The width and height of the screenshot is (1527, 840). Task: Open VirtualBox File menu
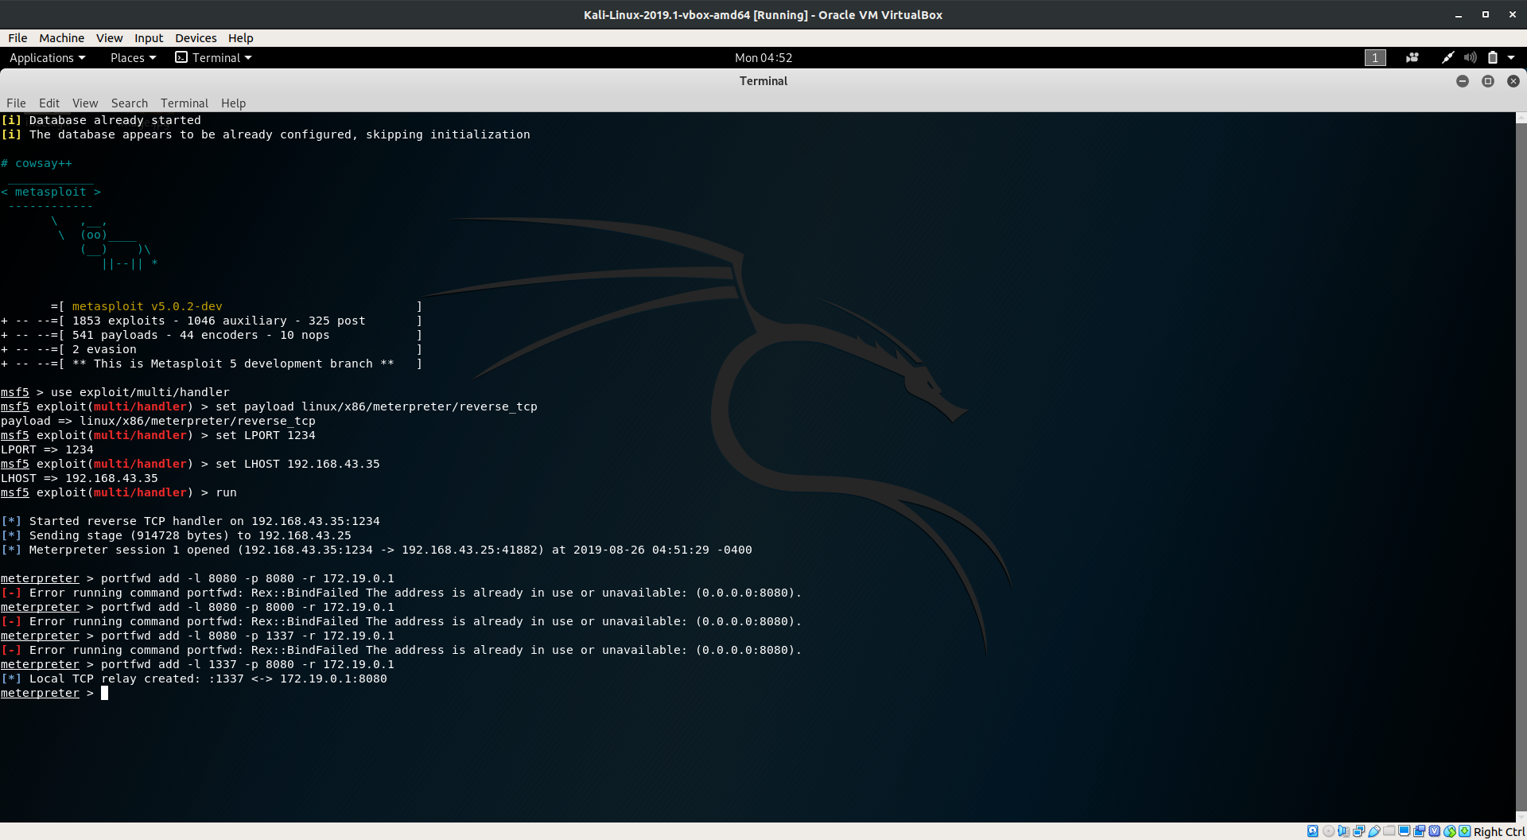[17, 38]
